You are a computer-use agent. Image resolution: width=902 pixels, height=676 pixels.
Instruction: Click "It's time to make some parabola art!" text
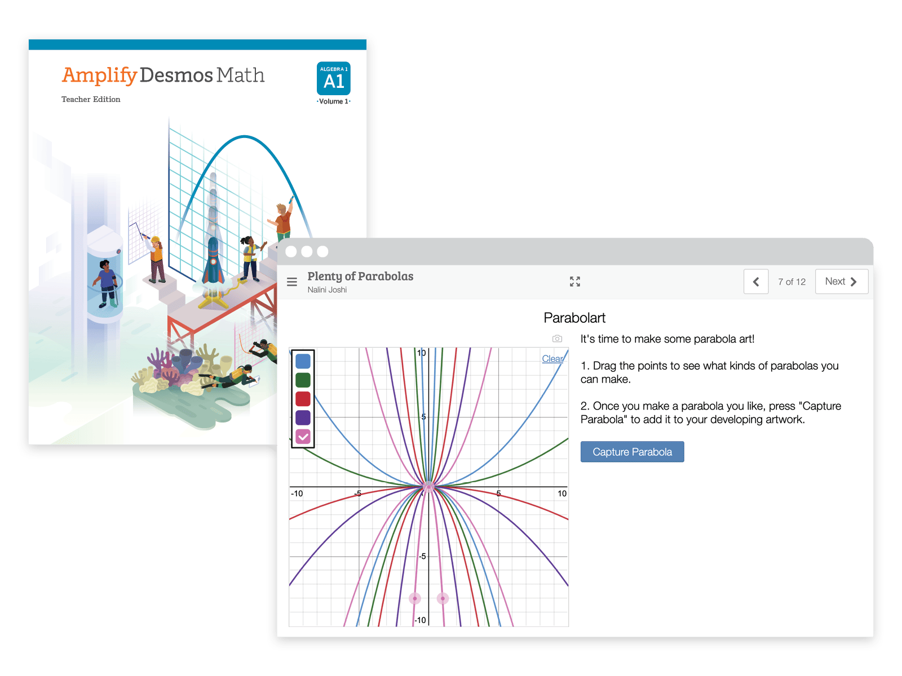click(x=667, y=339)
